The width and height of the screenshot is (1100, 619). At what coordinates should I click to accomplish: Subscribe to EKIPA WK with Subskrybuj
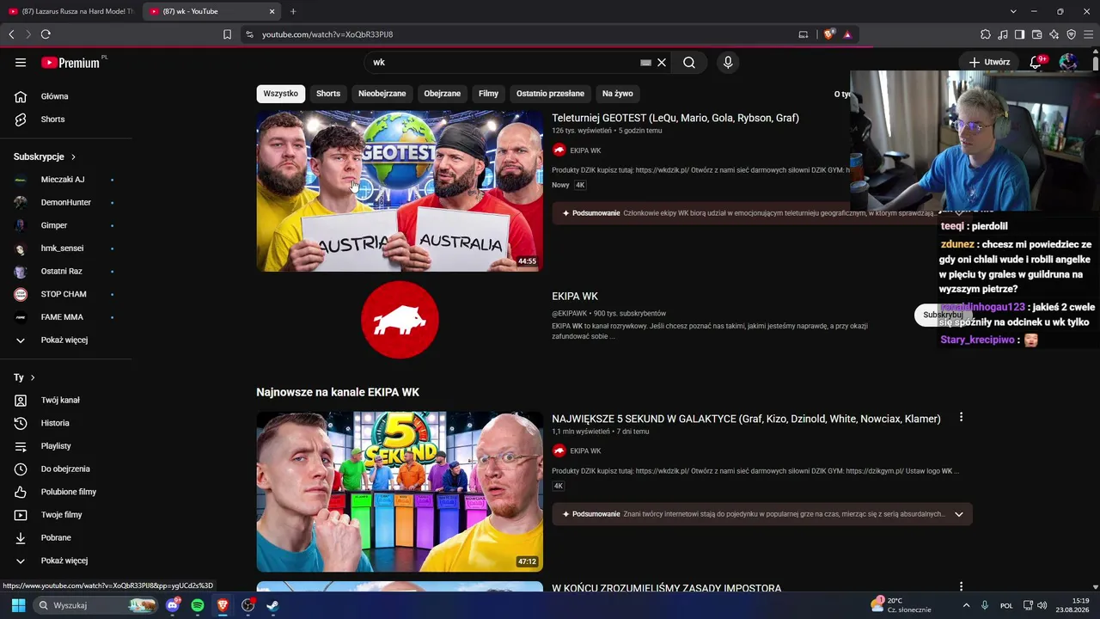[943, 315]
